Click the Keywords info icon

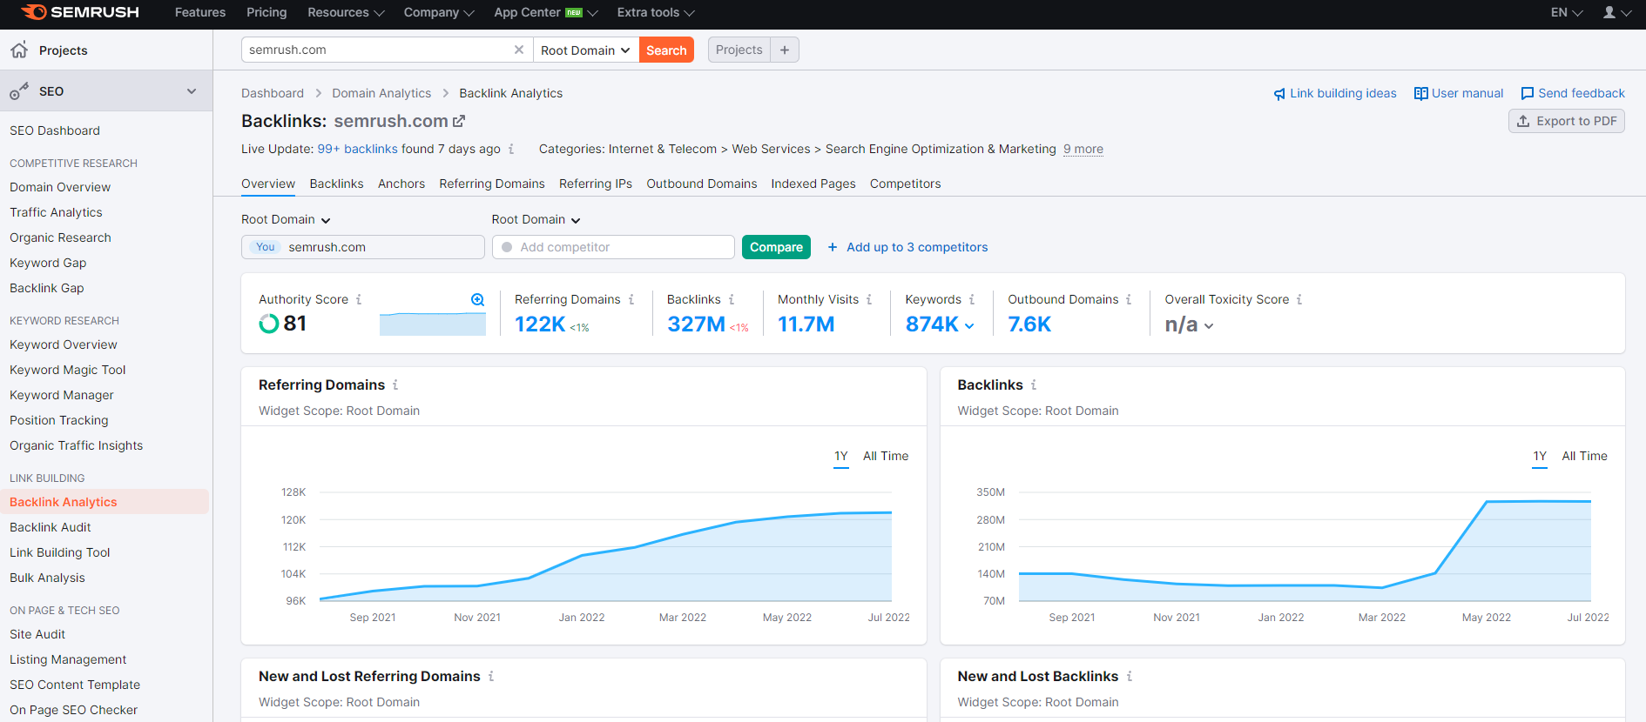[972, 299]
